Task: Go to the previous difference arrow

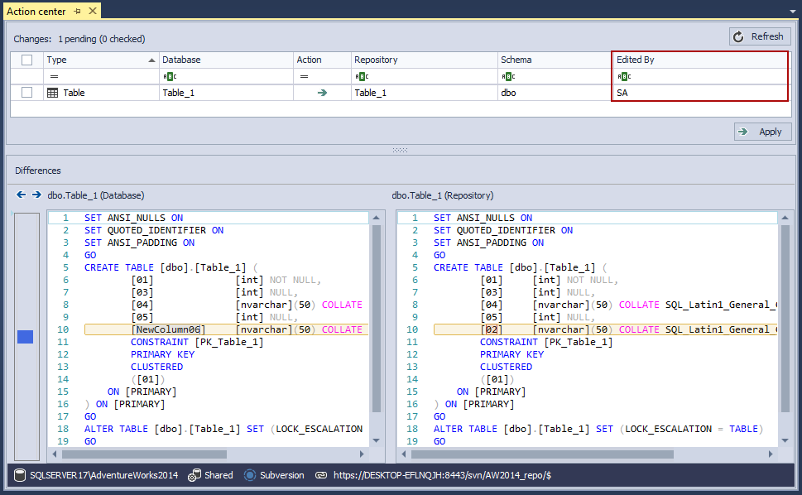Action: pos(22,195)
